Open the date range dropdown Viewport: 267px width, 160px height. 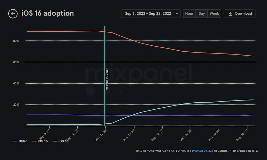click(x=151, y=14)
